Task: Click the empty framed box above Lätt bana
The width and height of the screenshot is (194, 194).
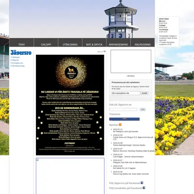Action: click(x=131, y=62)
